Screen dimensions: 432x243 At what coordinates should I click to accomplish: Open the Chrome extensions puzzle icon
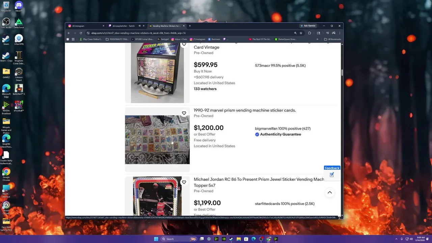[x=309, y=33]
